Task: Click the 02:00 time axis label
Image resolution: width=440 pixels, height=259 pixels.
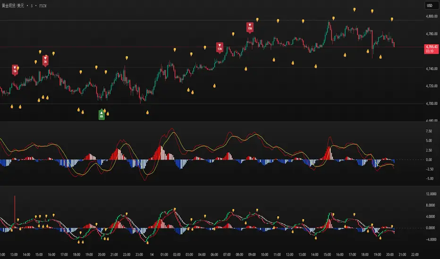Action: [x=177, y=254]
